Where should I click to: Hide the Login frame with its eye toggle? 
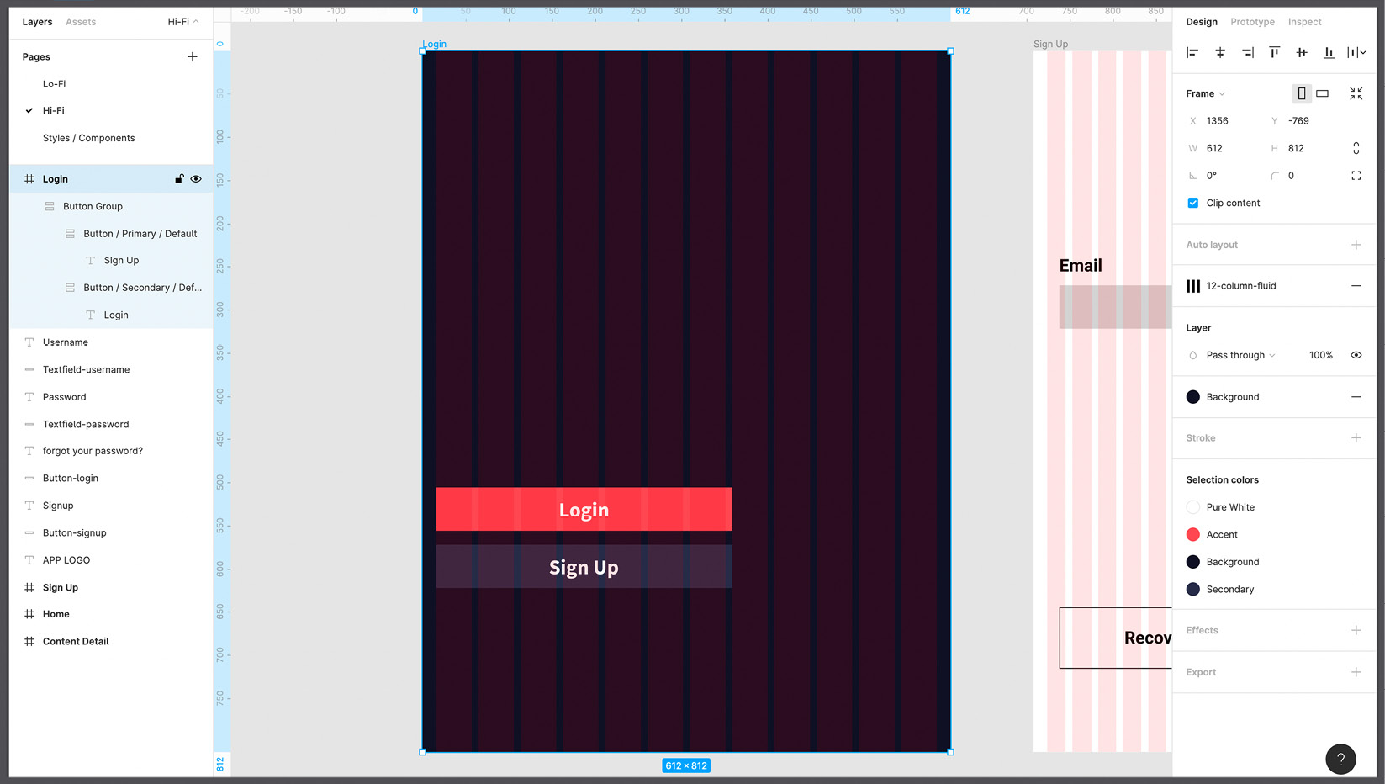click(x=196, y=178)
